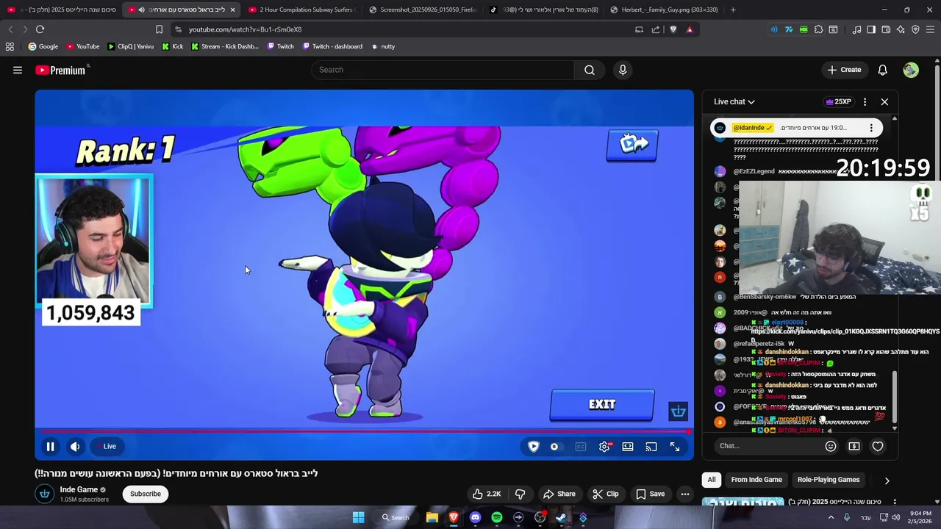The height and width of the screenshot is (529, 941).
Task: Mute the tab via its speaker icon
Action: point(141,10)
